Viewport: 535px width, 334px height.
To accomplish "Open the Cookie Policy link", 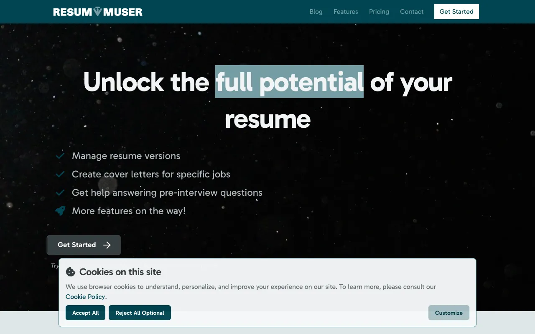I will tap(85, 297).
